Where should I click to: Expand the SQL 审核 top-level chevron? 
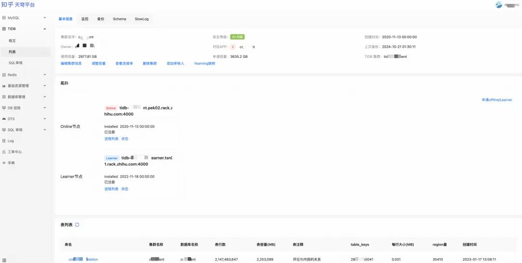click(45, 130)
